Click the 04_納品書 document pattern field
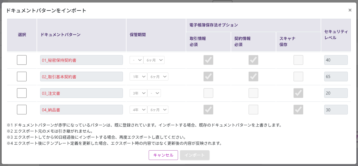 tap(81, 110)
